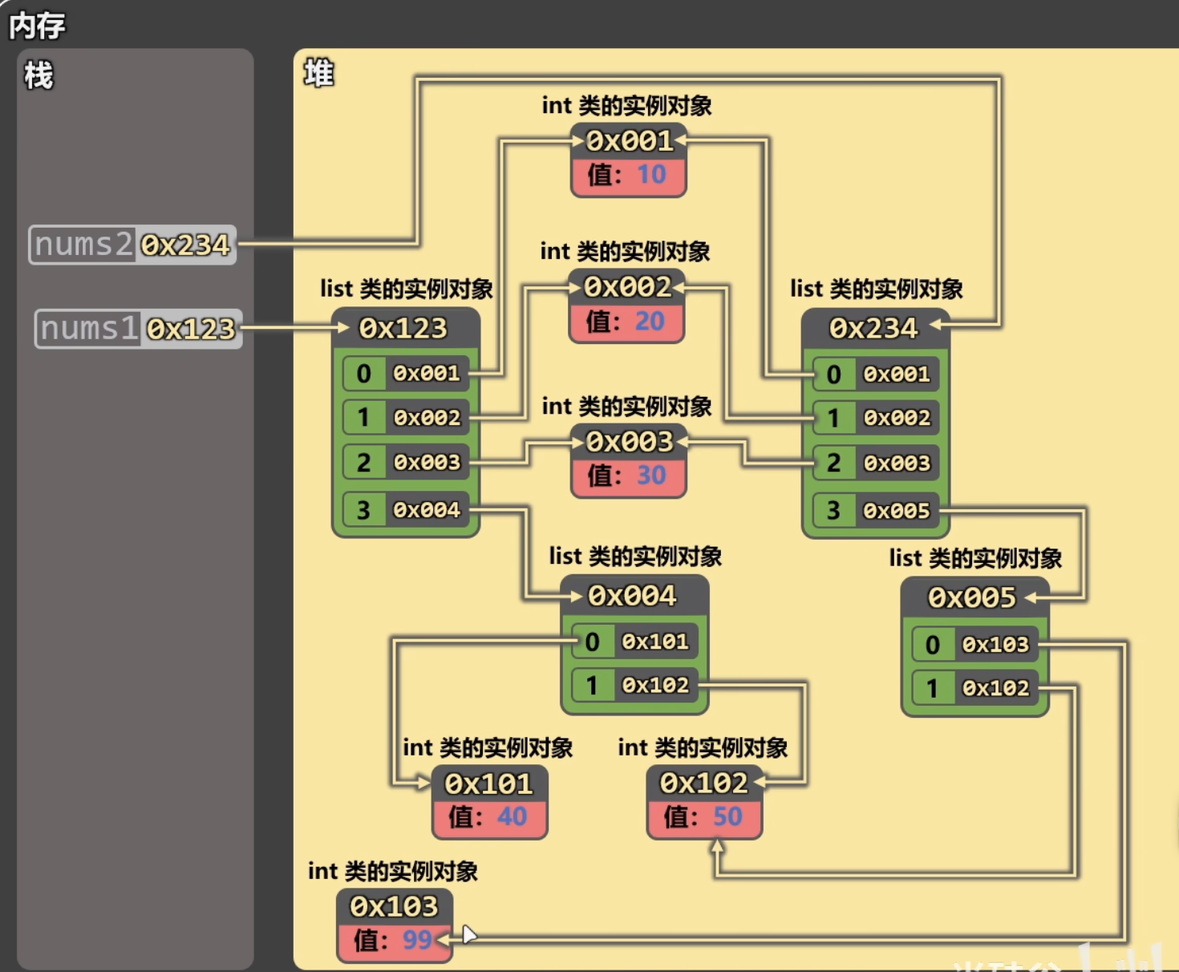Click the nums2 variable box in the stack

[132, 245]
